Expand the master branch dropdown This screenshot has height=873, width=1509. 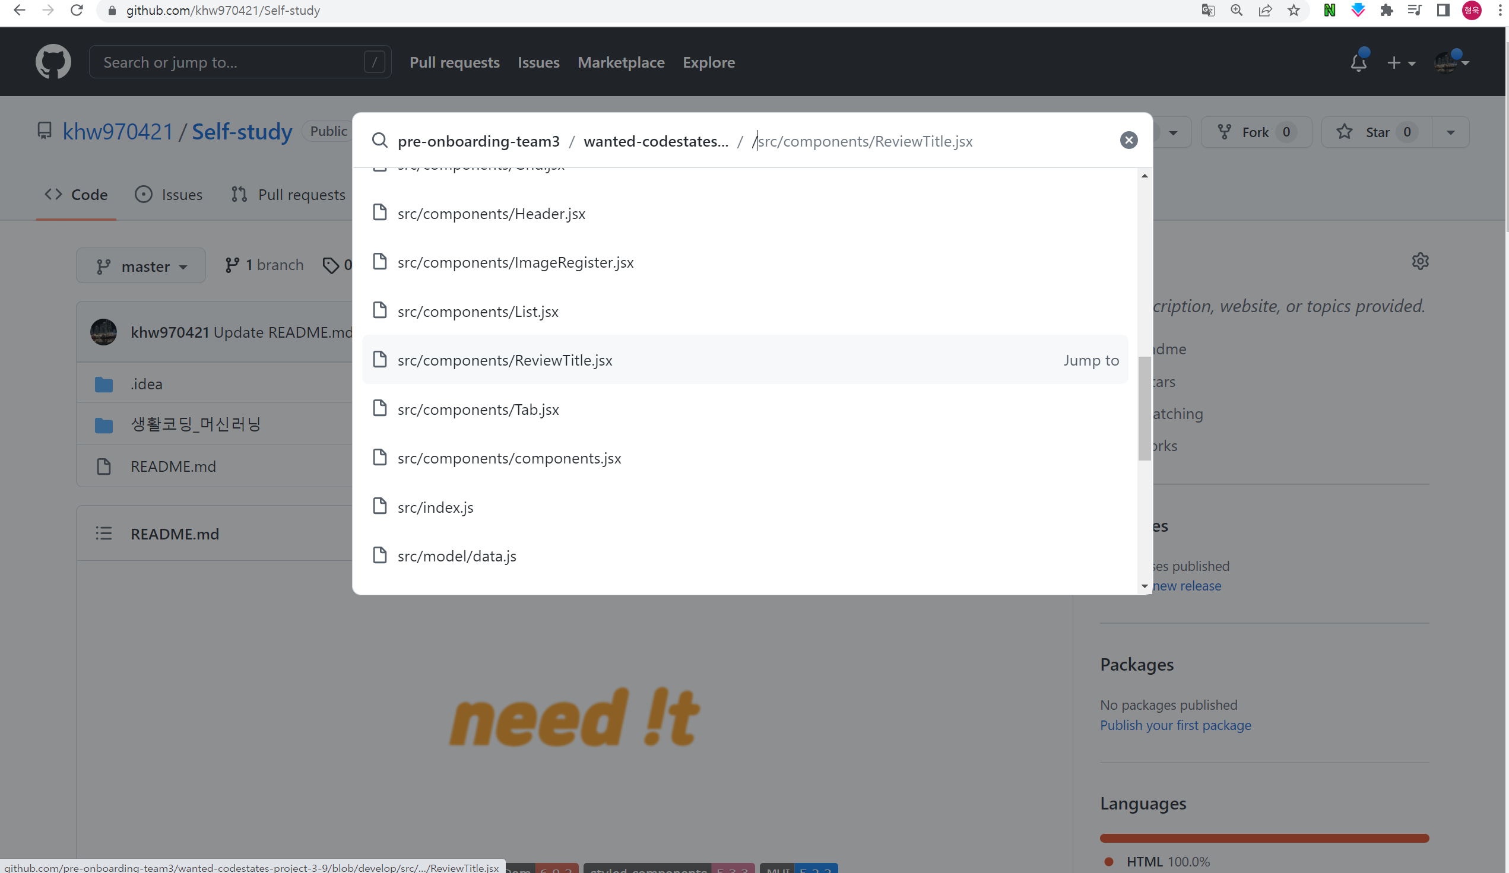[x=141, y=265]
